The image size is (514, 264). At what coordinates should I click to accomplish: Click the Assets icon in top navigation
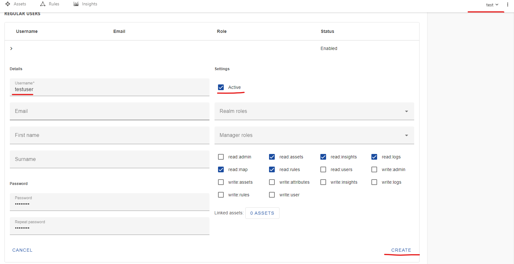[x=8, y=4]
